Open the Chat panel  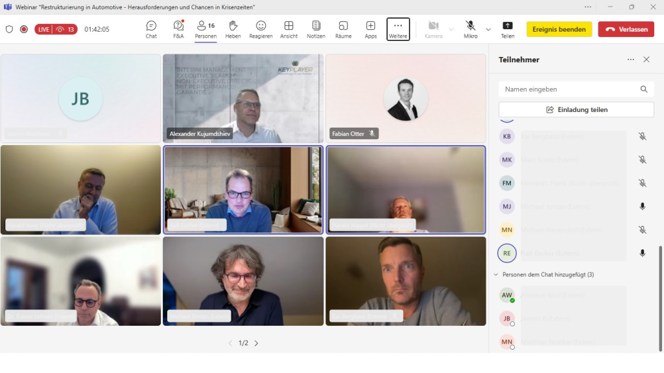[x=151, y=29]
